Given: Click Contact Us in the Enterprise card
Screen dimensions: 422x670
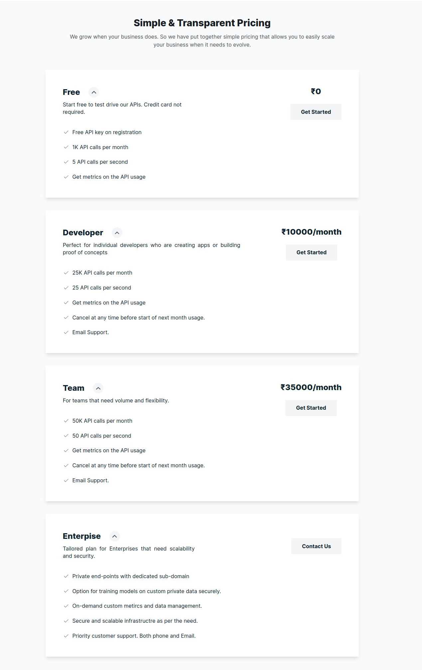Looking at the screenshot, I should pos(316,546).
